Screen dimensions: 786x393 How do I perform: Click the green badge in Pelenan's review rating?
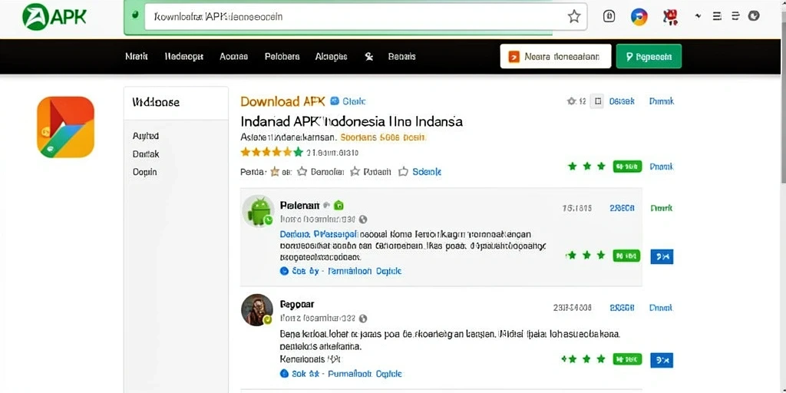pyautogui.click(x=626, y=256)
